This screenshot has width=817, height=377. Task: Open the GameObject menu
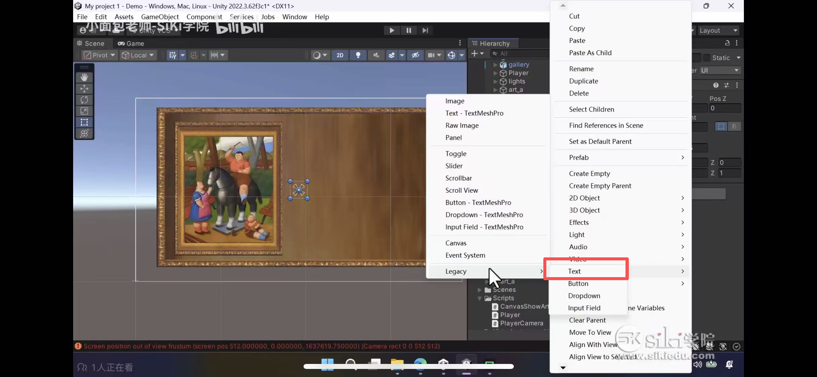[x=160, y=17]
